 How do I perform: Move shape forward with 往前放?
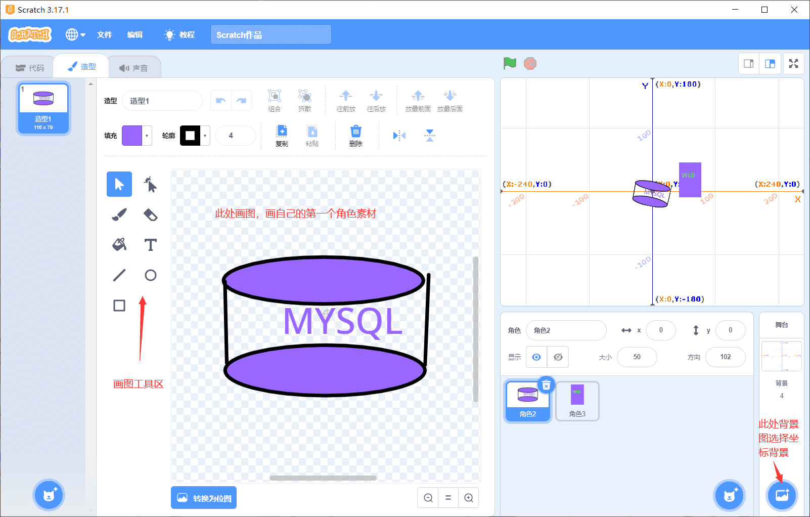point(346,101)
